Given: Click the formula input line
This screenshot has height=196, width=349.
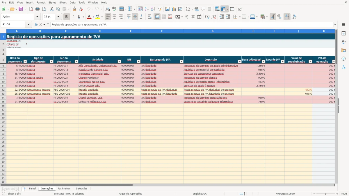Looking at the screenshot, I should [192, 24].
